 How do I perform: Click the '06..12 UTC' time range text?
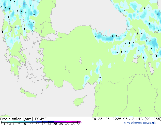[133, 119]
